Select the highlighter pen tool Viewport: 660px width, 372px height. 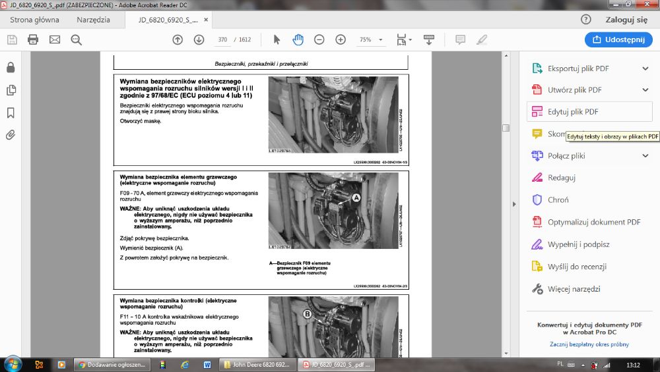(482, 40)
